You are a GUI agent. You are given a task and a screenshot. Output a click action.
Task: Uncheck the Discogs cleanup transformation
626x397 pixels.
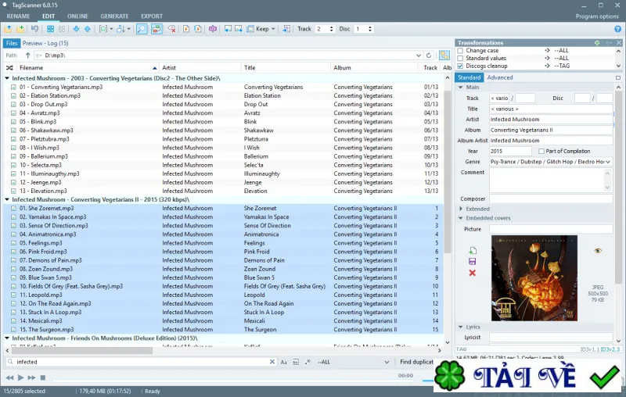(x=460, y=66)
